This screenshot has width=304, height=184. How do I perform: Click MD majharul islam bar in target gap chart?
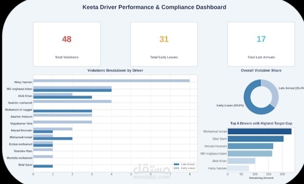pos(250,154)
